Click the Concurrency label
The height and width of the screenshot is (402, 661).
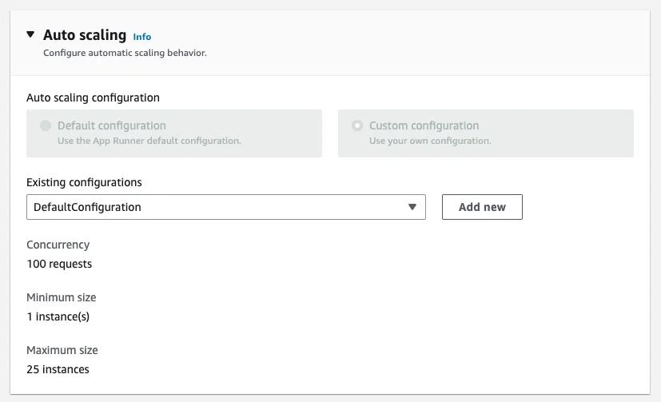point(58,245)
